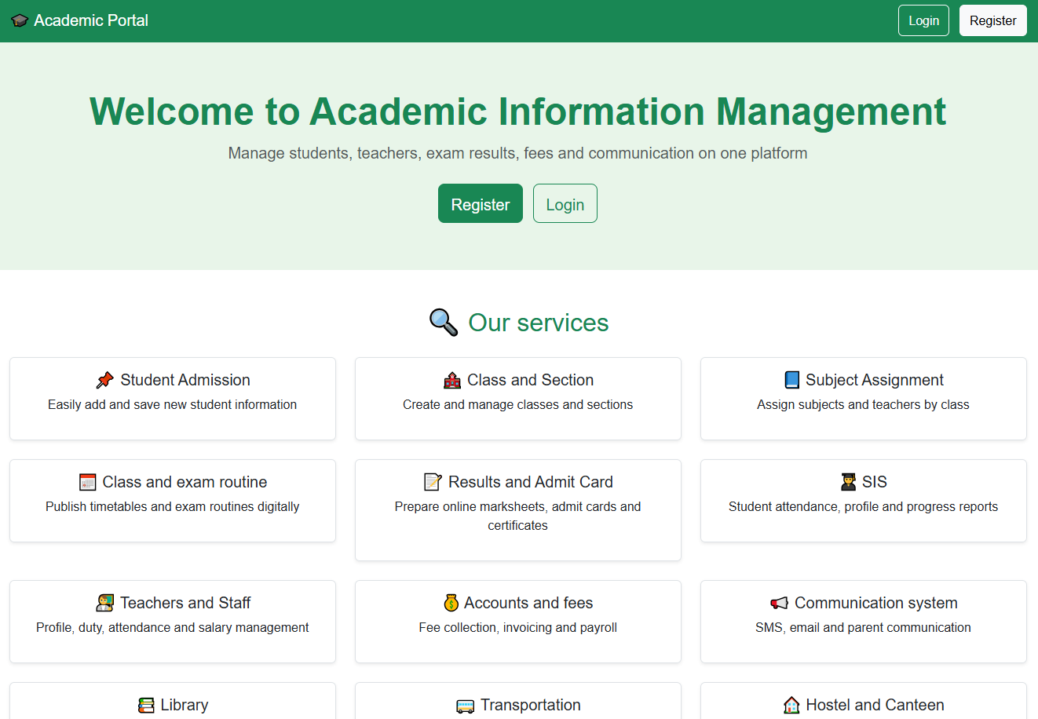Click the outlined Login button in the hero section
The image size is (1038, 719).
click(565, 203)
